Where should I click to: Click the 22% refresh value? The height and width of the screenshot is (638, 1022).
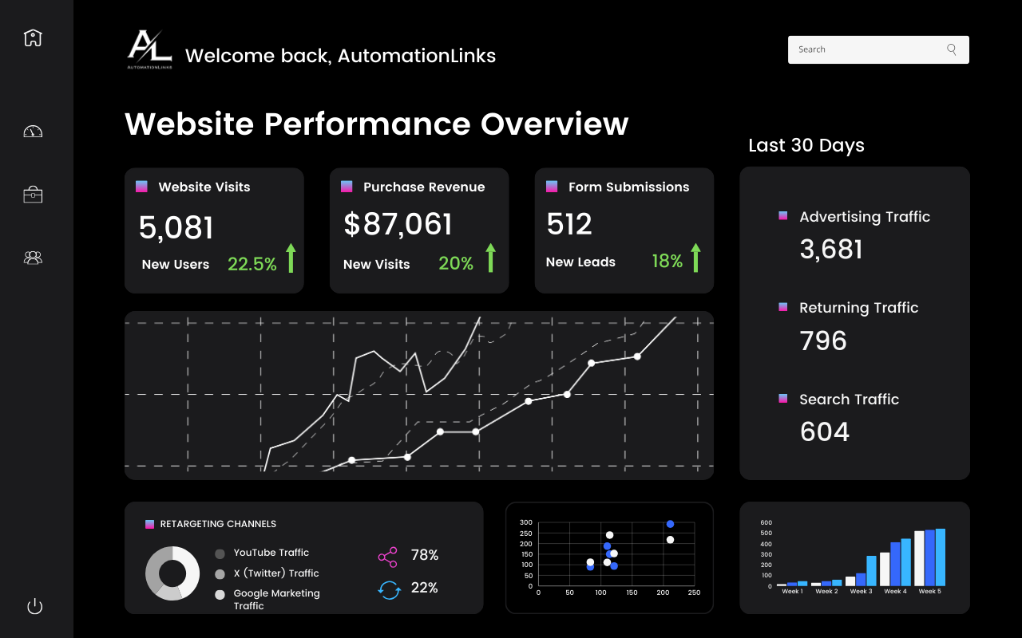tap(425, 588)
